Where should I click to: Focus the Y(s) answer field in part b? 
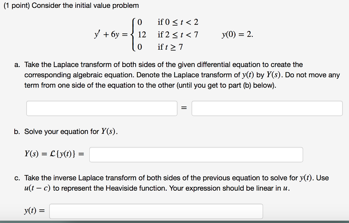click(x=196, y=155)
